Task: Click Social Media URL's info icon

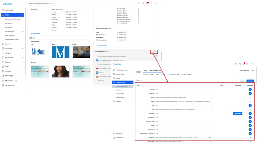Action: coord(109,52)
